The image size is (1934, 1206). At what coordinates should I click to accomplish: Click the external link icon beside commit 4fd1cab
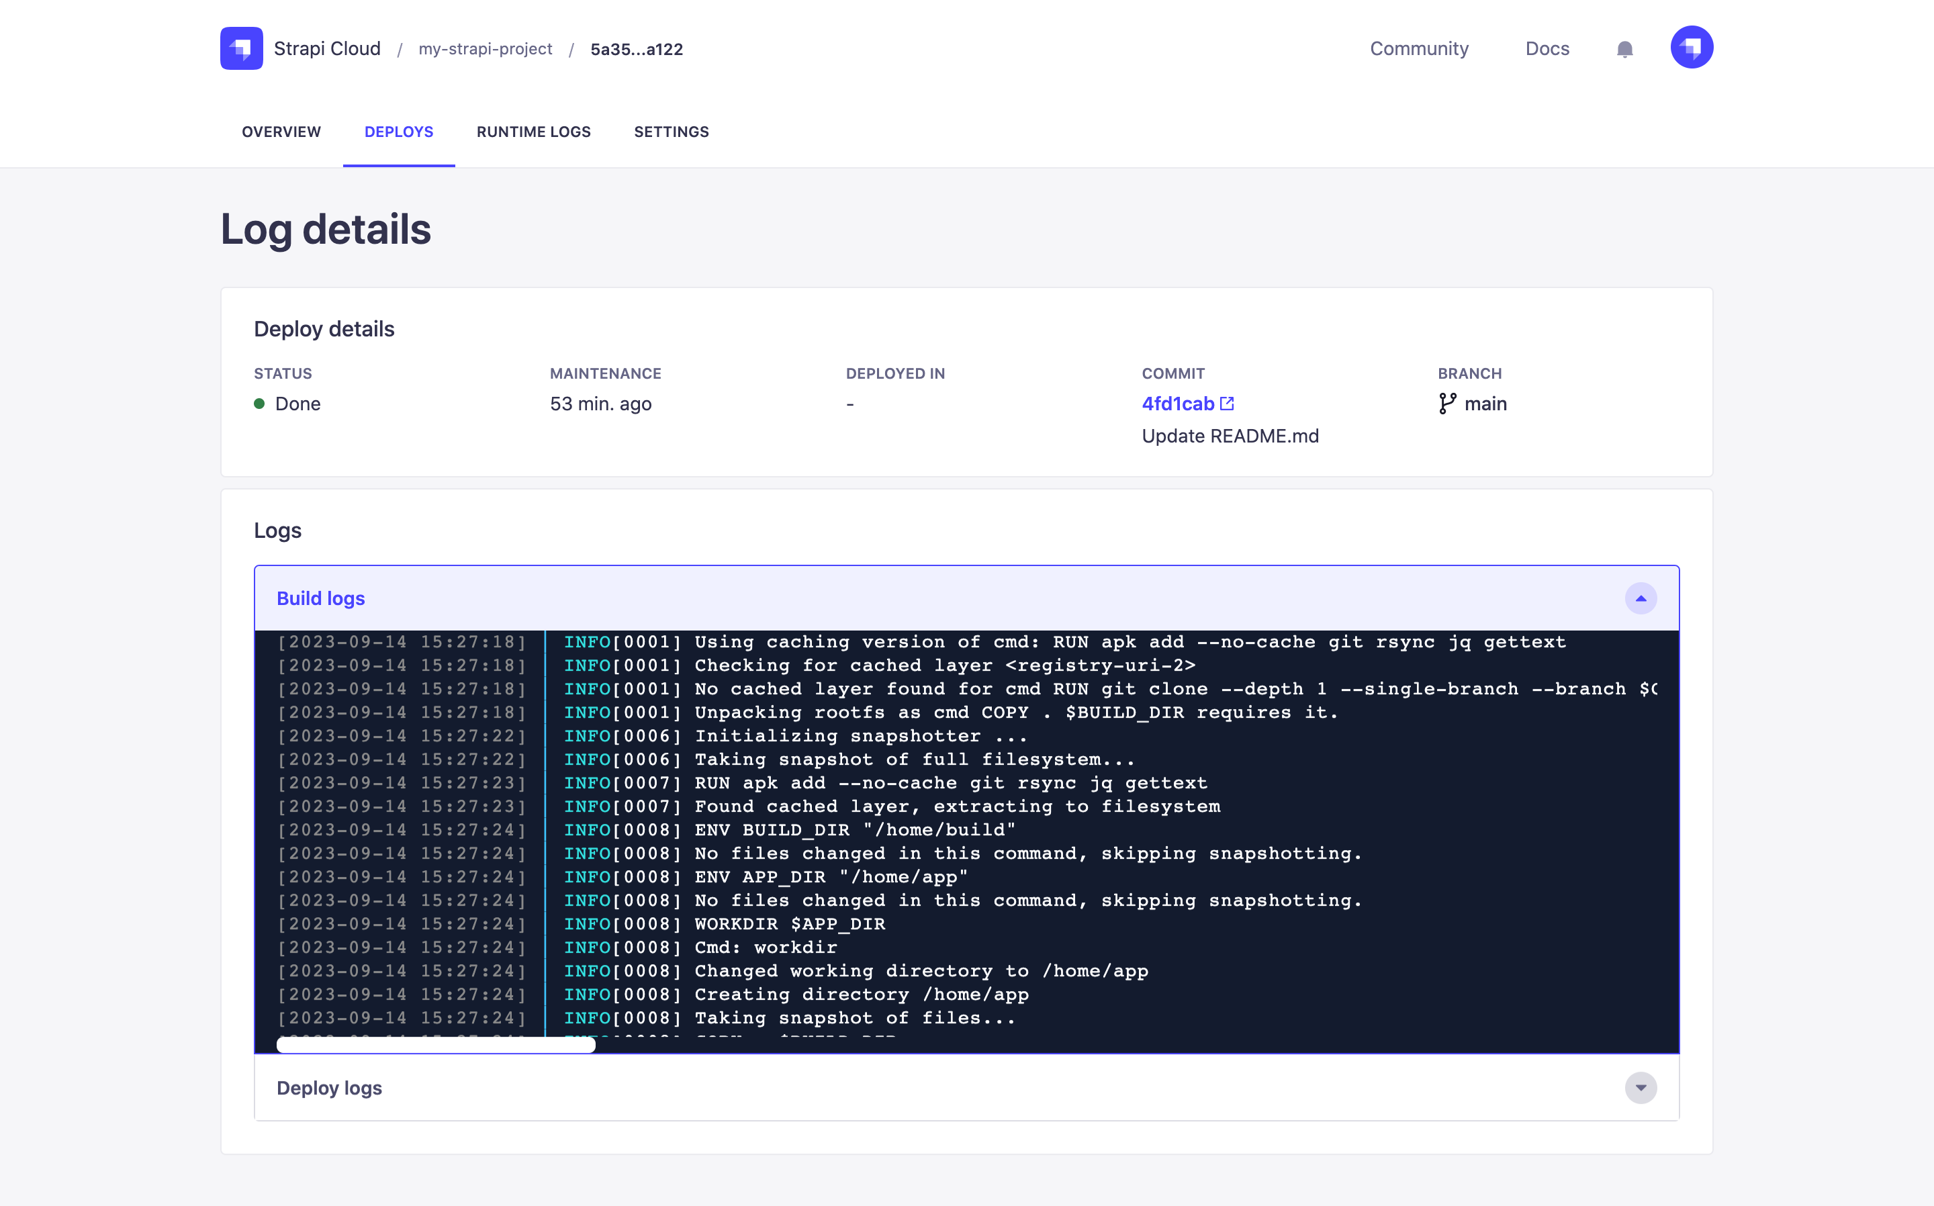(x=1227, y=404)
